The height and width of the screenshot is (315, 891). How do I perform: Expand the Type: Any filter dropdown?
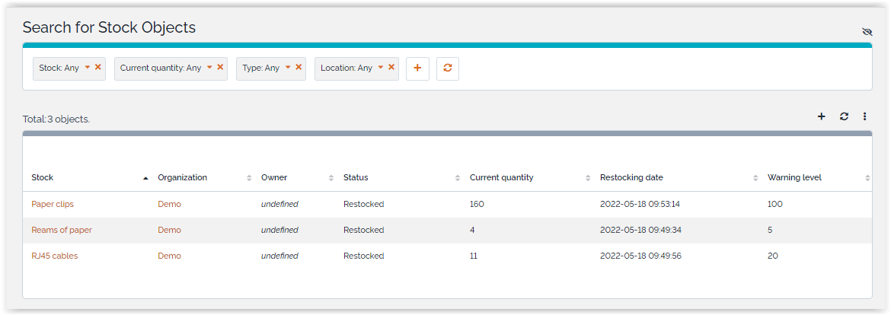pos(288,67)
